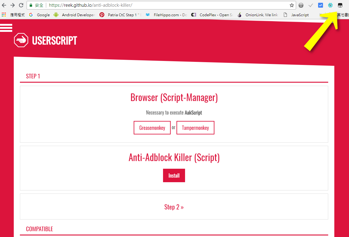Open the Android Developers bookmark
Image resolution: width=349 pixels, height=237 pixels.
75,15
